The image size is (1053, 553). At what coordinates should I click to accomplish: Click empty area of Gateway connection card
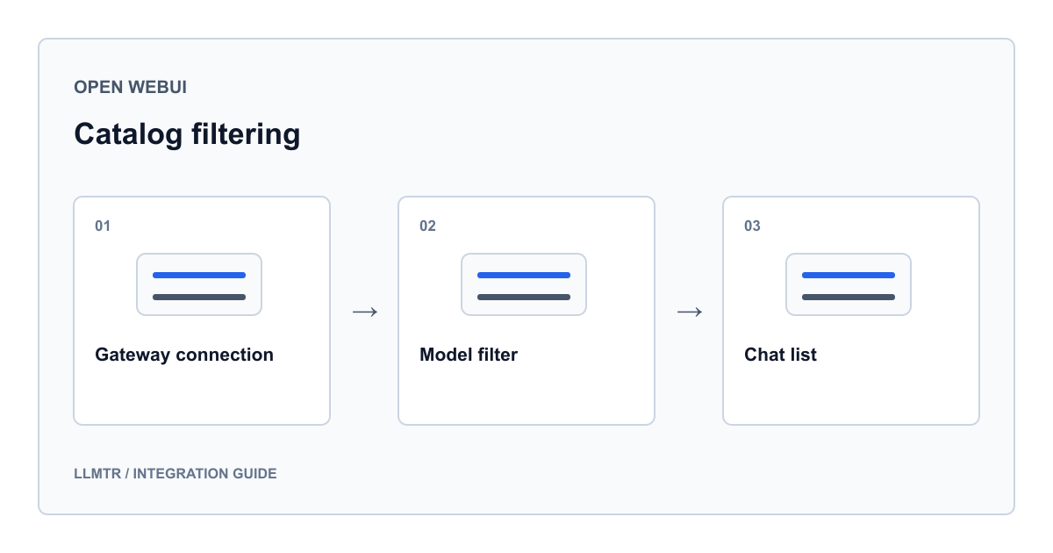202,395
